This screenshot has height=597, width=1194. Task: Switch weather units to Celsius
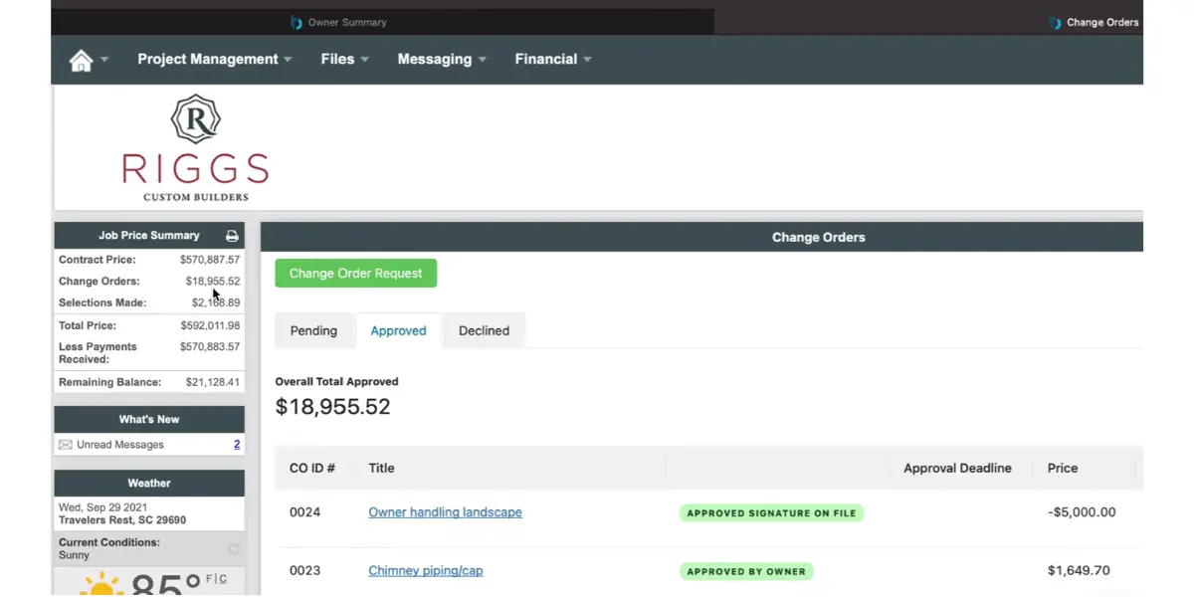(x=222, y=579)
